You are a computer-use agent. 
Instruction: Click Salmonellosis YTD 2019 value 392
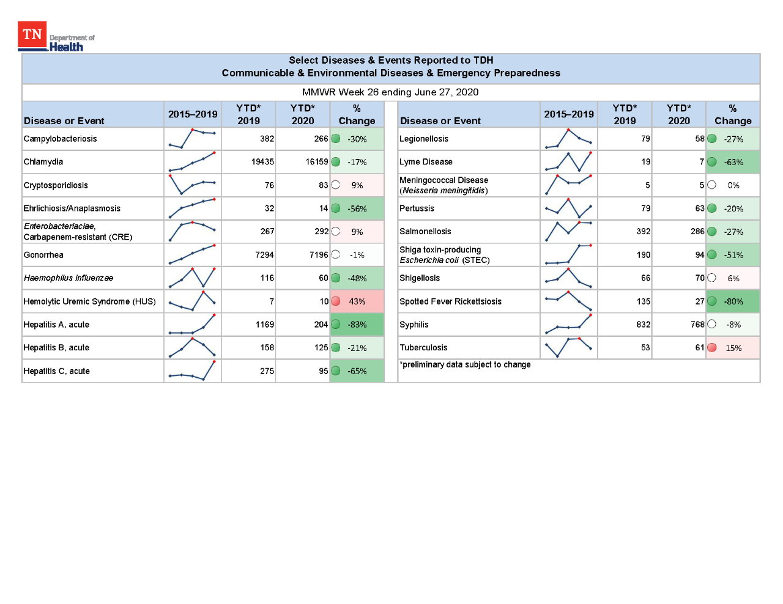(x=644, y=232)
